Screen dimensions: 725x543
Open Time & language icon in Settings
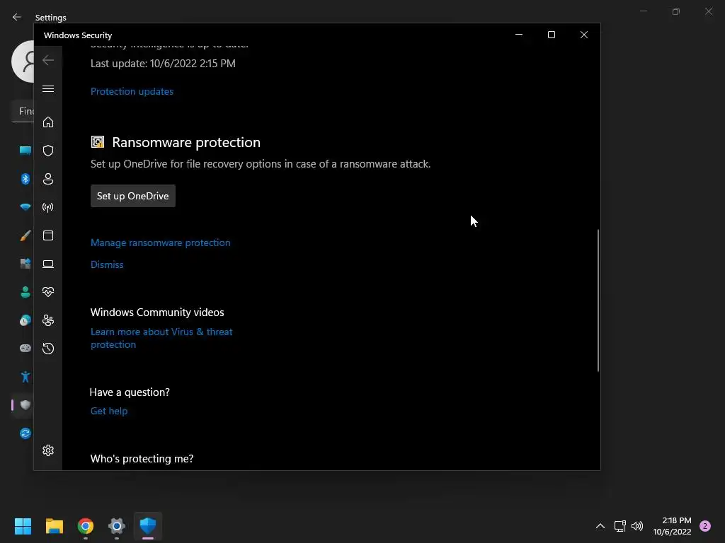click(25, 320)
